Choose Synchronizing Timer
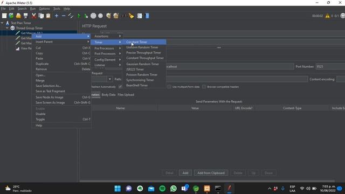The width and height of the screenshot is (345, 194). tap(144, 80)
